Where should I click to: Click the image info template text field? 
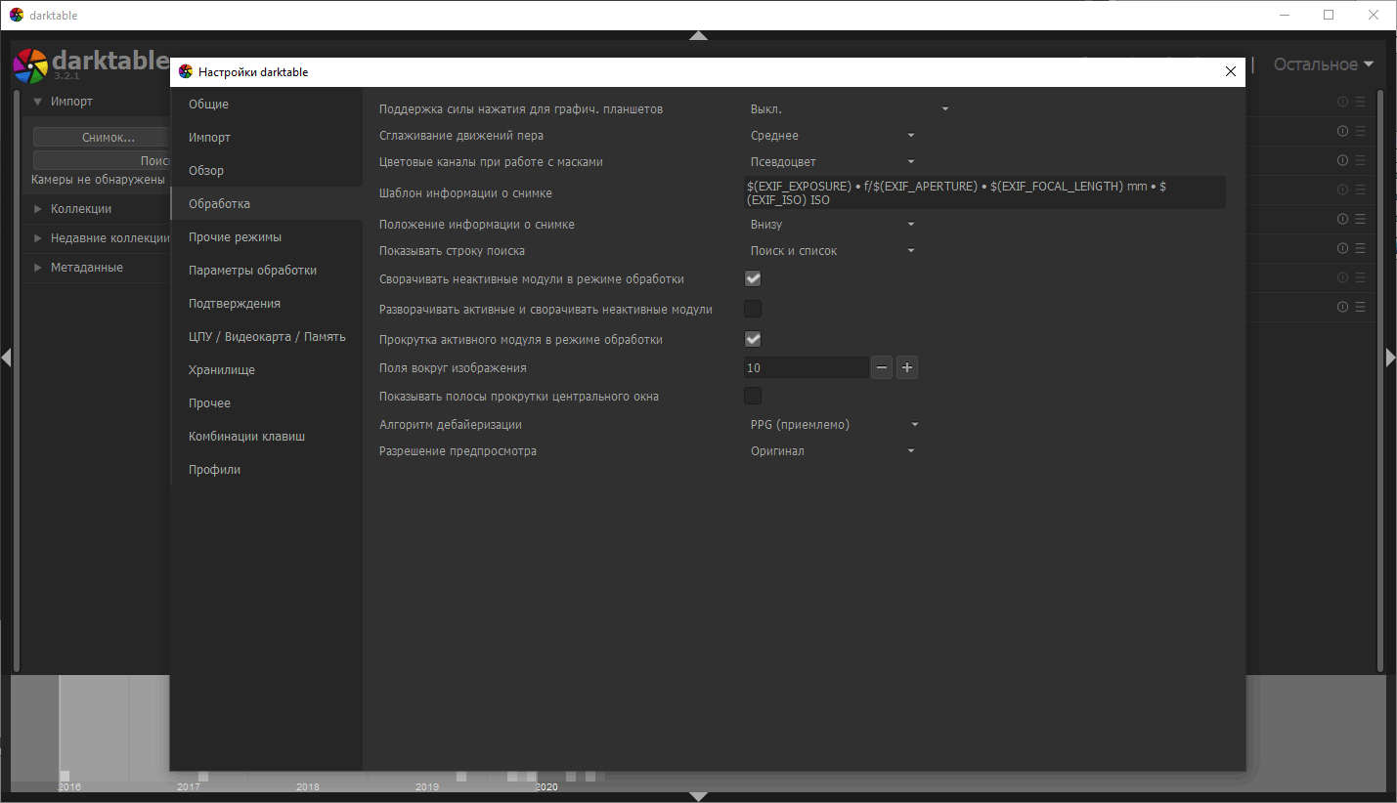click(x=984, y=192)
